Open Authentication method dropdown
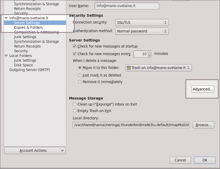 tap(142, 31)
